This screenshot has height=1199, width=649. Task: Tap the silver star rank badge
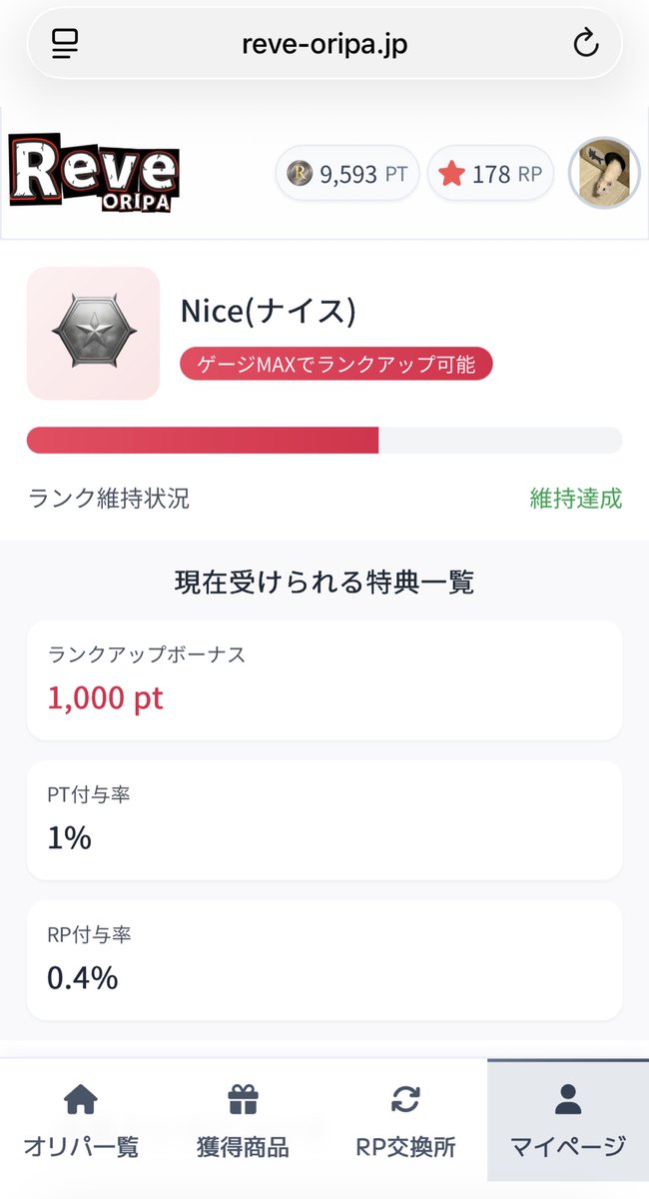(x=93, y=334)
